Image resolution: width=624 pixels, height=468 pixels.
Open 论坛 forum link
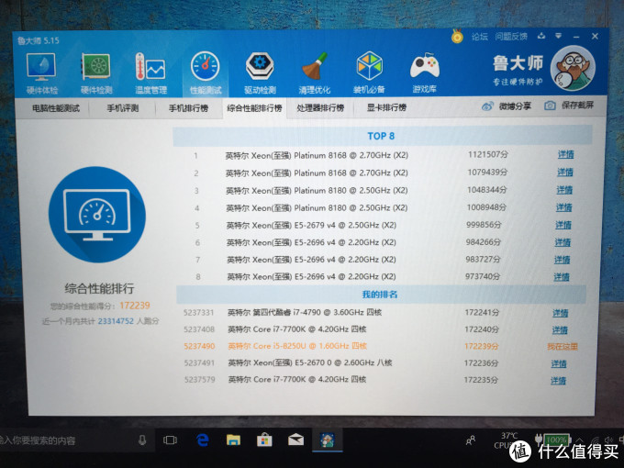coord(480,37)
